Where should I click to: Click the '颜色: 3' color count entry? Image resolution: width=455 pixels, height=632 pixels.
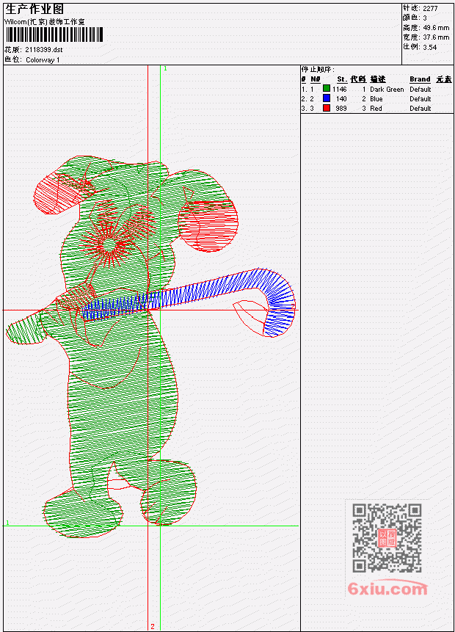coord(415,18)
